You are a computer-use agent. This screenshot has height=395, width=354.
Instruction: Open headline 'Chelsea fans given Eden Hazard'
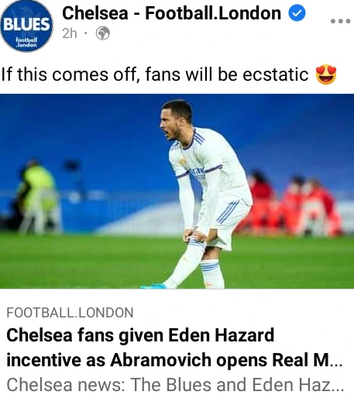140,335
